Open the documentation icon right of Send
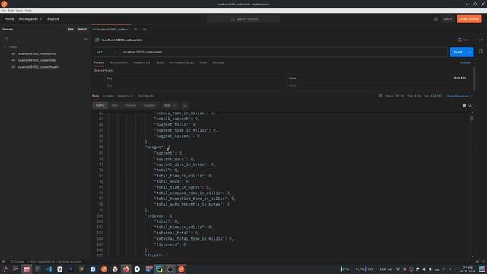The height and width of the screenshot is (274, 487). point(481,52)
